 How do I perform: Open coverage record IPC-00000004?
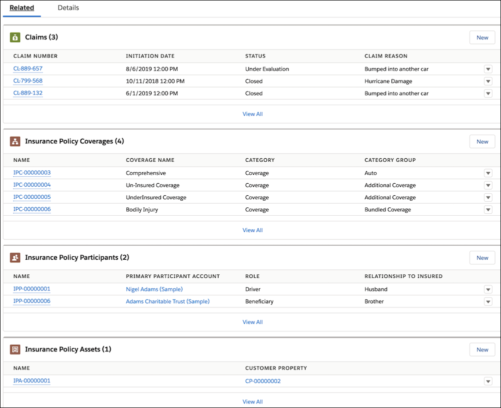(x=32, y=185)
